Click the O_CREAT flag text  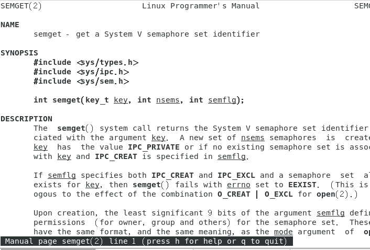point(234,194)
